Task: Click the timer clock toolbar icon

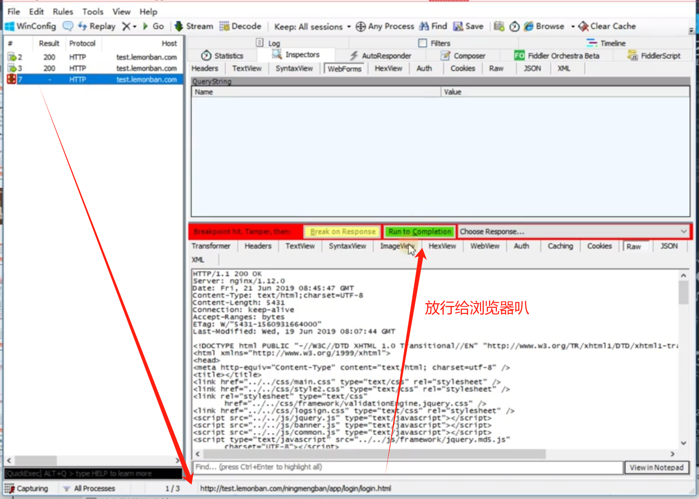Action: [x=514, y=26]
